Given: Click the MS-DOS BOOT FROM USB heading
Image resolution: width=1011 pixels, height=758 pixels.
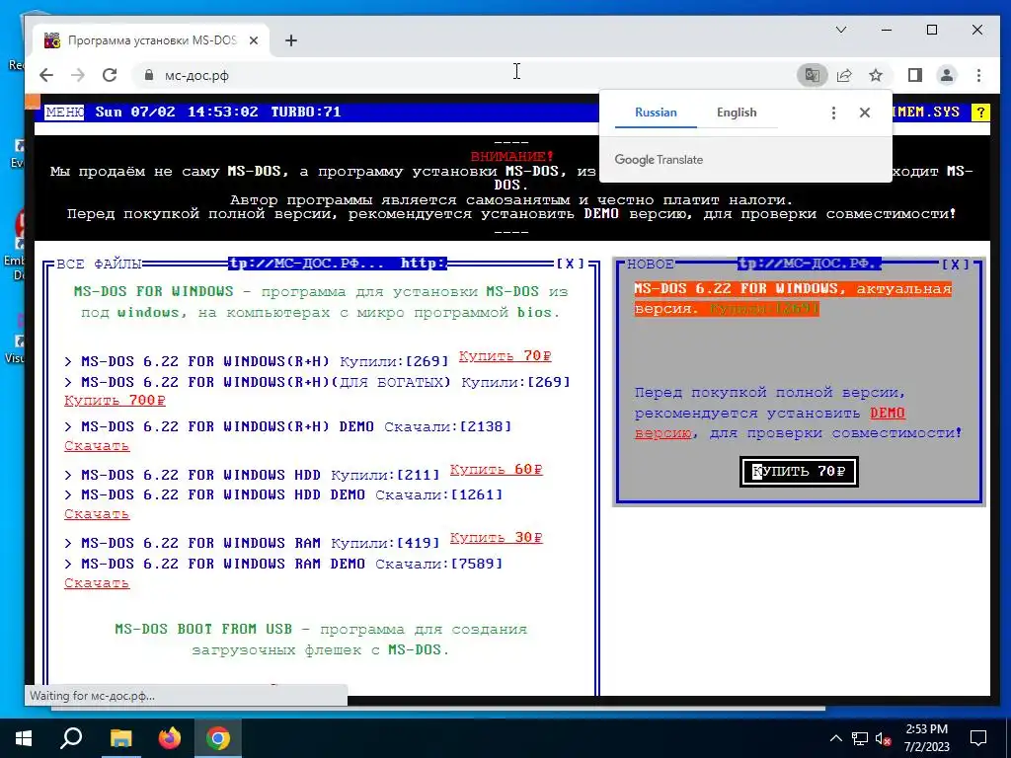Looking at the screenshot, I should (x=203, y=629).
